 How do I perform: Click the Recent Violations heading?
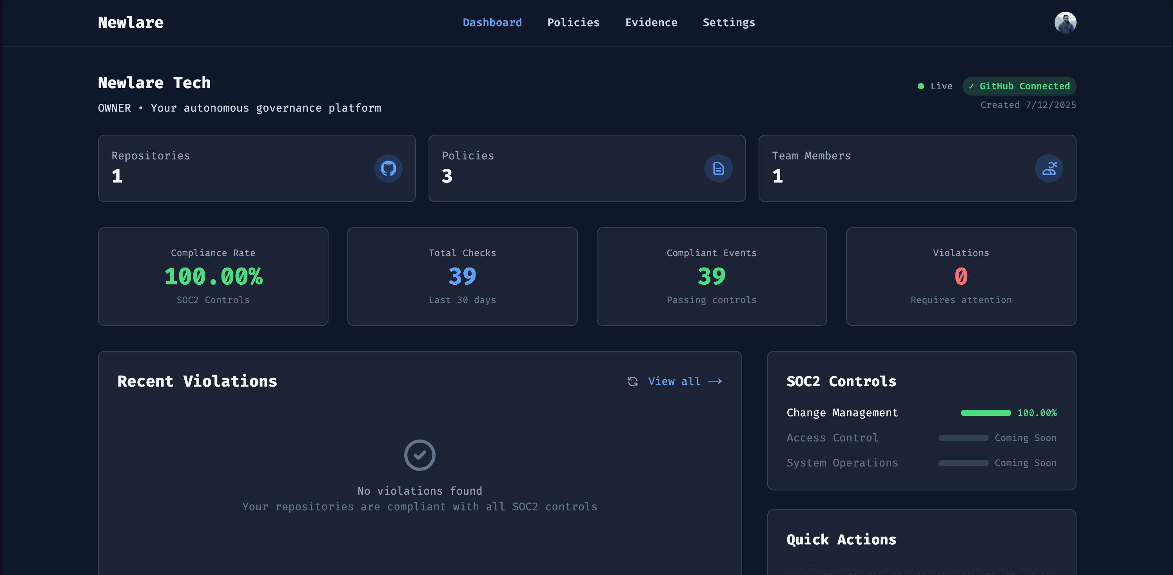click(x=197, y=381)
